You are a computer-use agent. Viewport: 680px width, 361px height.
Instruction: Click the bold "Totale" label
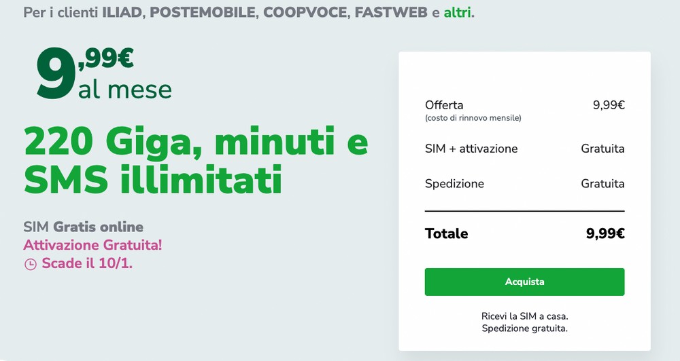tap(447, 233)
